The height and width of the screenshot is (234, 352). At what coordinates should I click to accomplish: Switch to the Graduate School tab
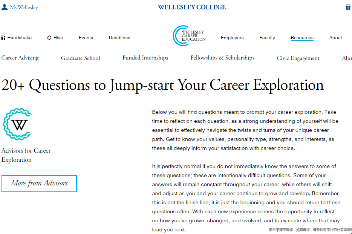point(81,58)
